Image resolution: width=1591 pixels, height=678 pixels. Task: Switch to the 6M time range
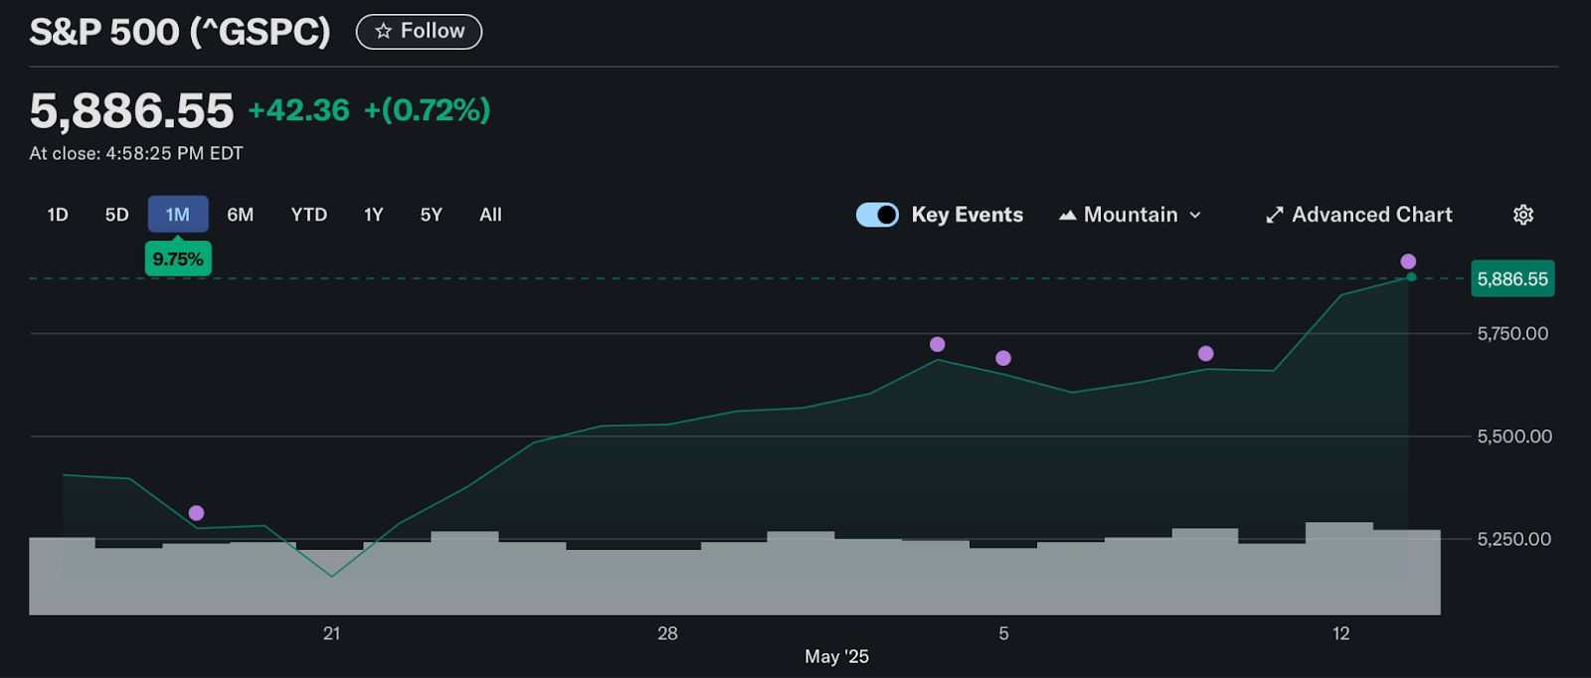click(240, 215)
